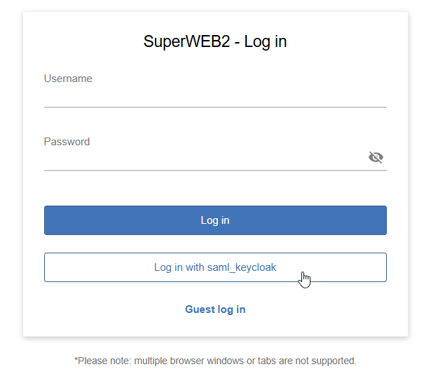Click the multiple browser windows note
Image resolution: width=424 pixels, height=381 pixels.
click(x=214, y=361)
